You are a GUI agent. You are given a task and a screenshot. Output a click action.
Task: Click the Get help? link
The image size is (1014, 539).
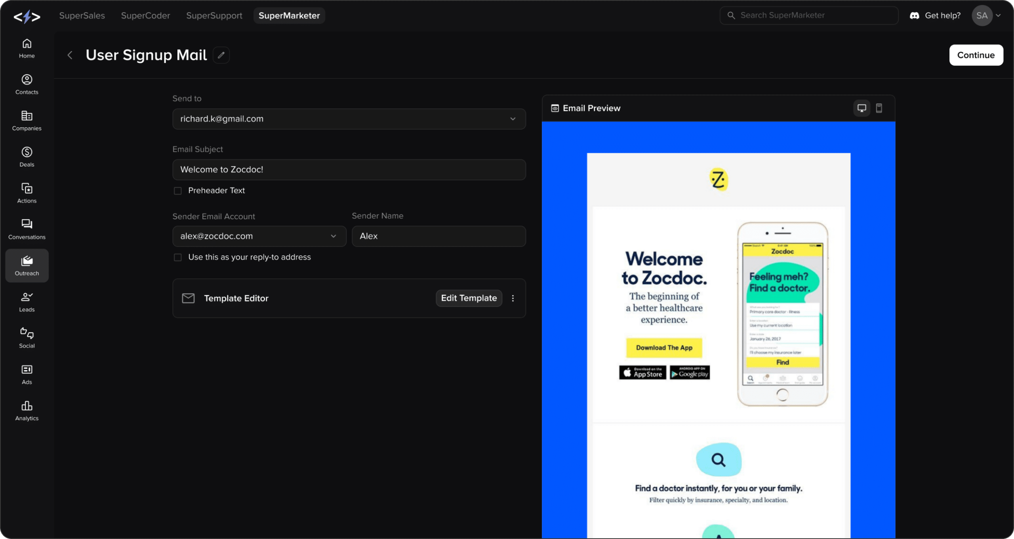943,15
